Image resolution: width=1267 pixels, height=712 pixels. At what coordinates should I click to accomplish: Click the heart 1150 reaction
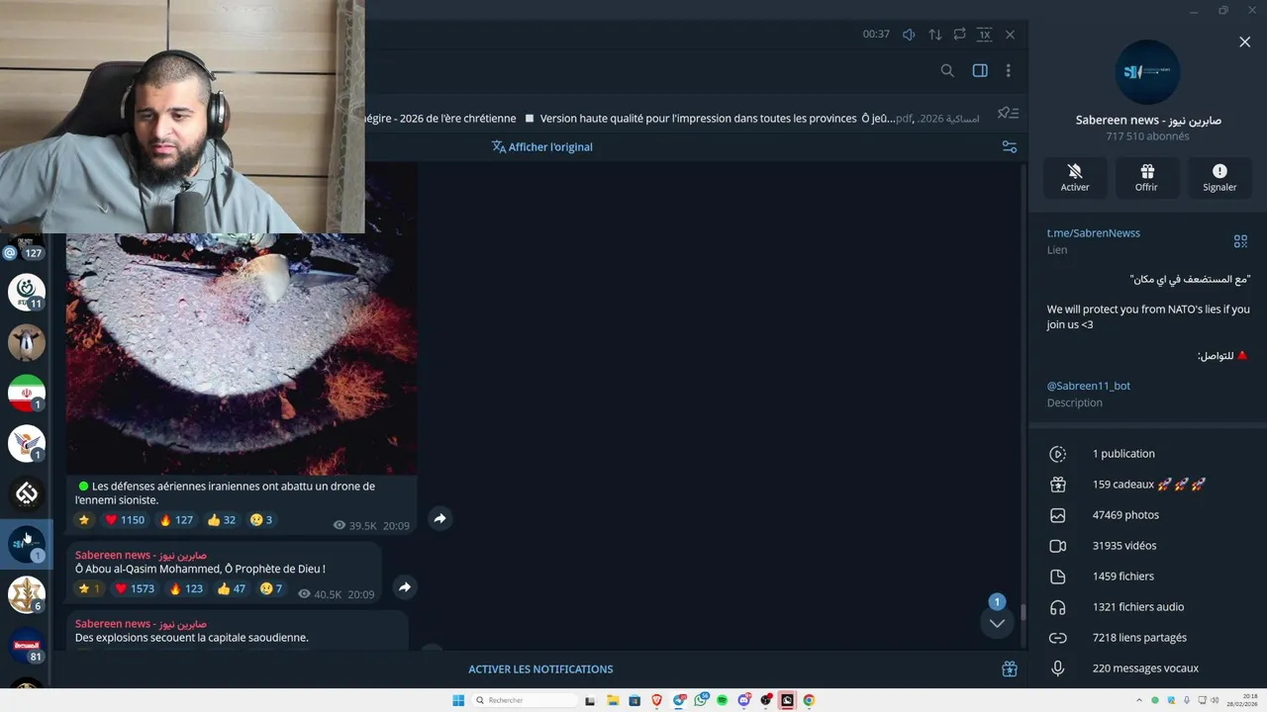point(125,520)
